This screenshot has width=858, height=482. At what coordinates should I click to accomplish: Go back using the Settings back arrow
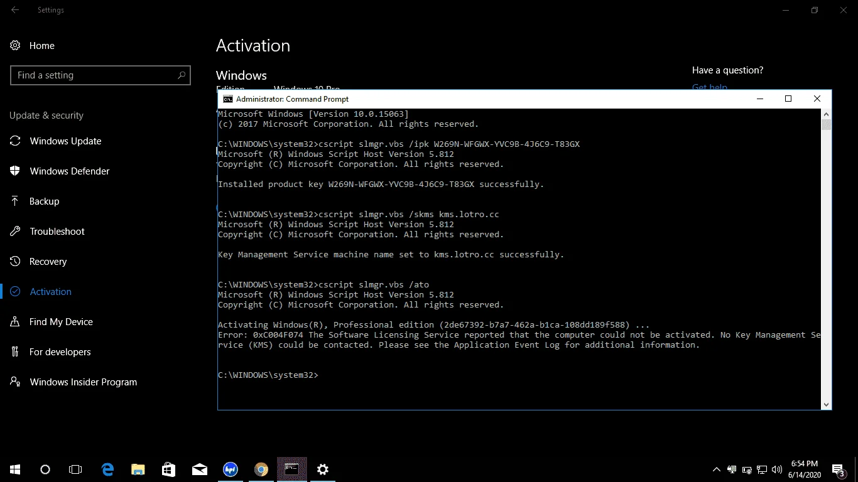click(x=15, y=10)
